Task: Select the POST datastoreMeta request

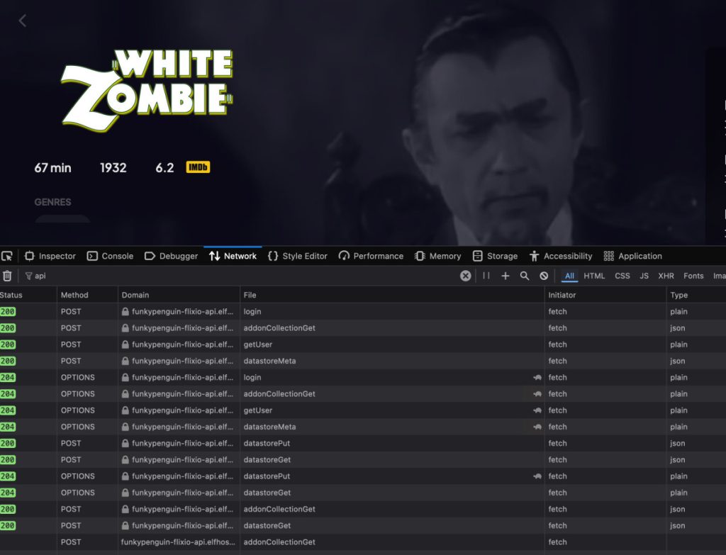Action: [363, 361]
